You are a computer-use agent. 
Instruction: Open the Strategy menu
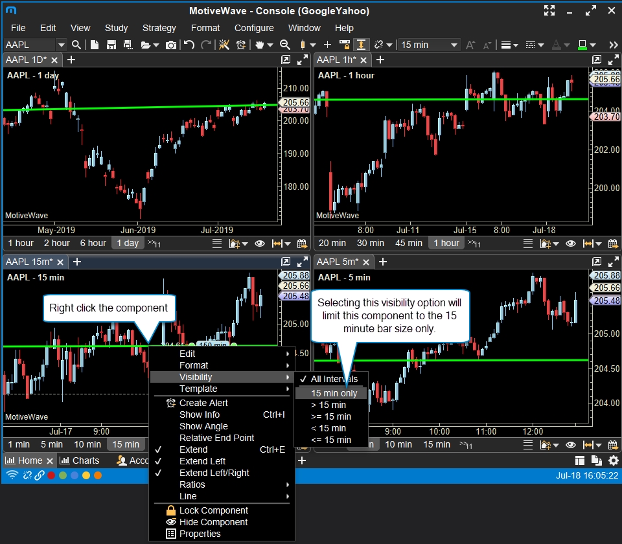point(159,28)
